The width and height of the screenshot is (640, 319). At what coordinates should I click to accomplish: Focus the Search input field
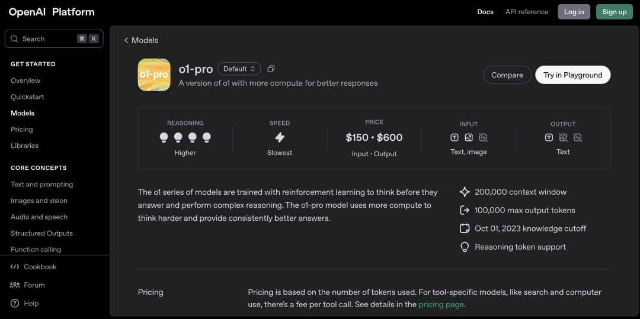tap(54, 38)
